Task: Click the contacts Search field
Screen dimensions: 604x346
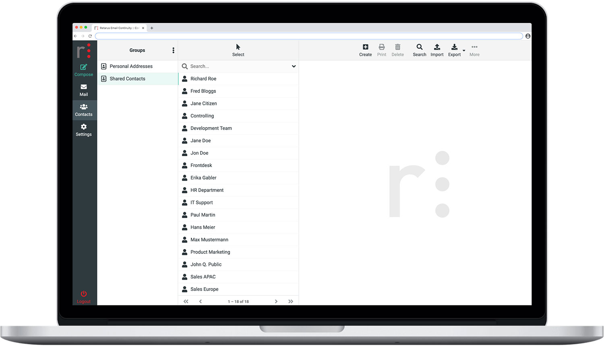Action: 239,66
